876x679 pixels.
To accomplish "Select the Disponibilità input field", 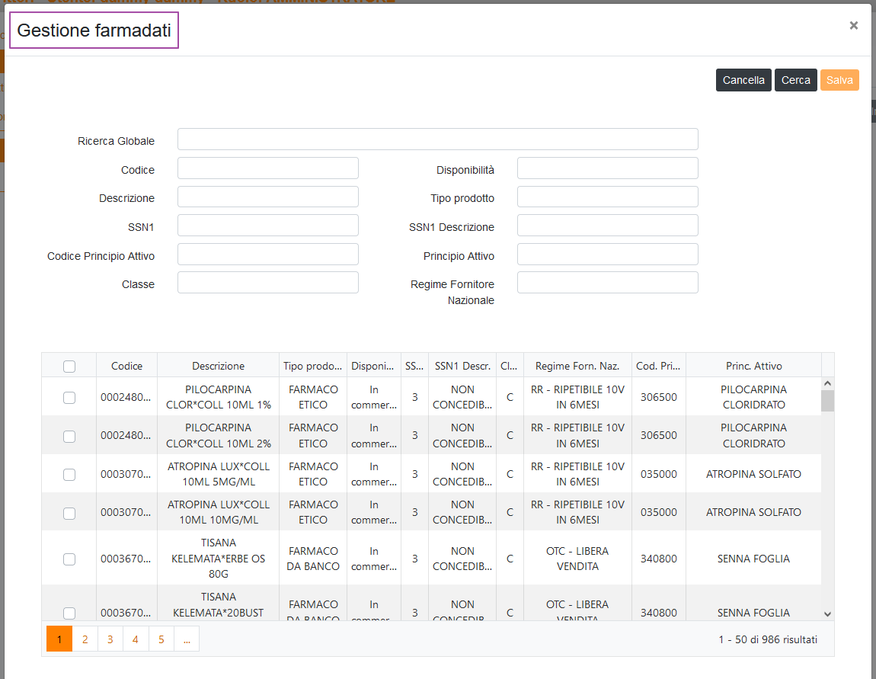I will [x=607, y=168].
